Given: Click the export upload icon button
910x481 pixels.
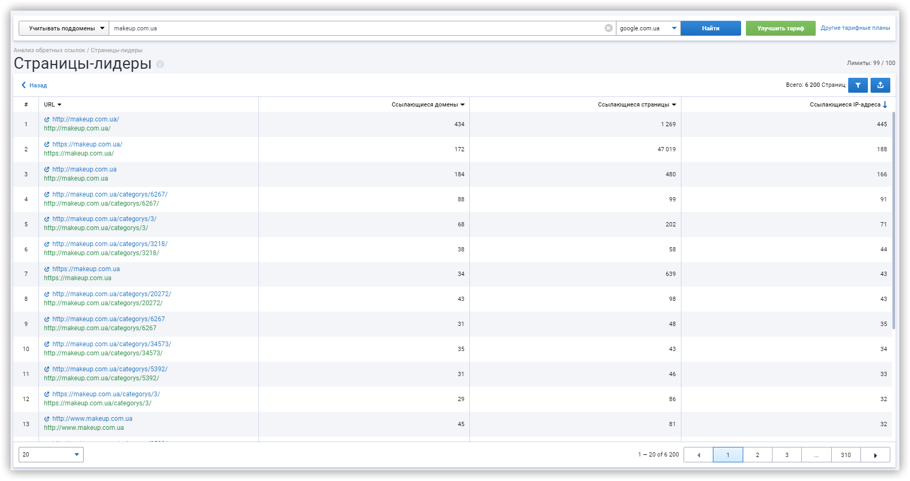Looking at the screenshot, I should point(880,85).
